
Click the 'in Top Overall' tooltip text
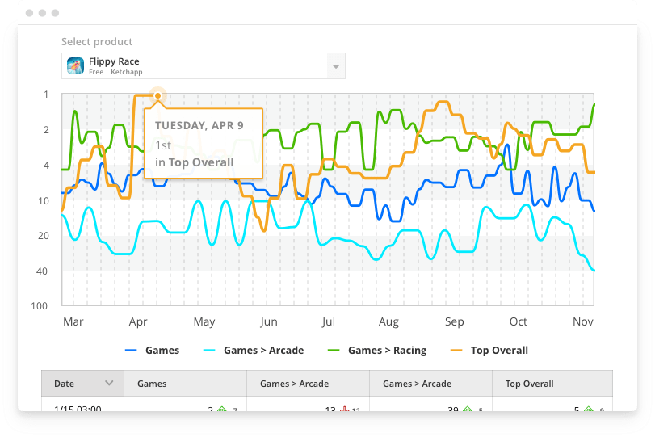(x=195, y=162)
